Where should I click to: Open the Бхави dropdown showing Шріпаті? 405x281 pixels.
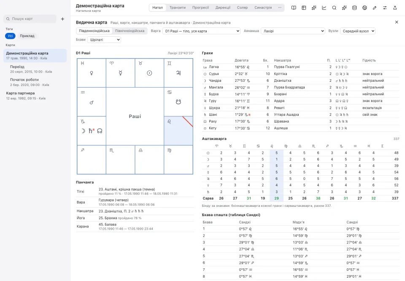[104, 40]
